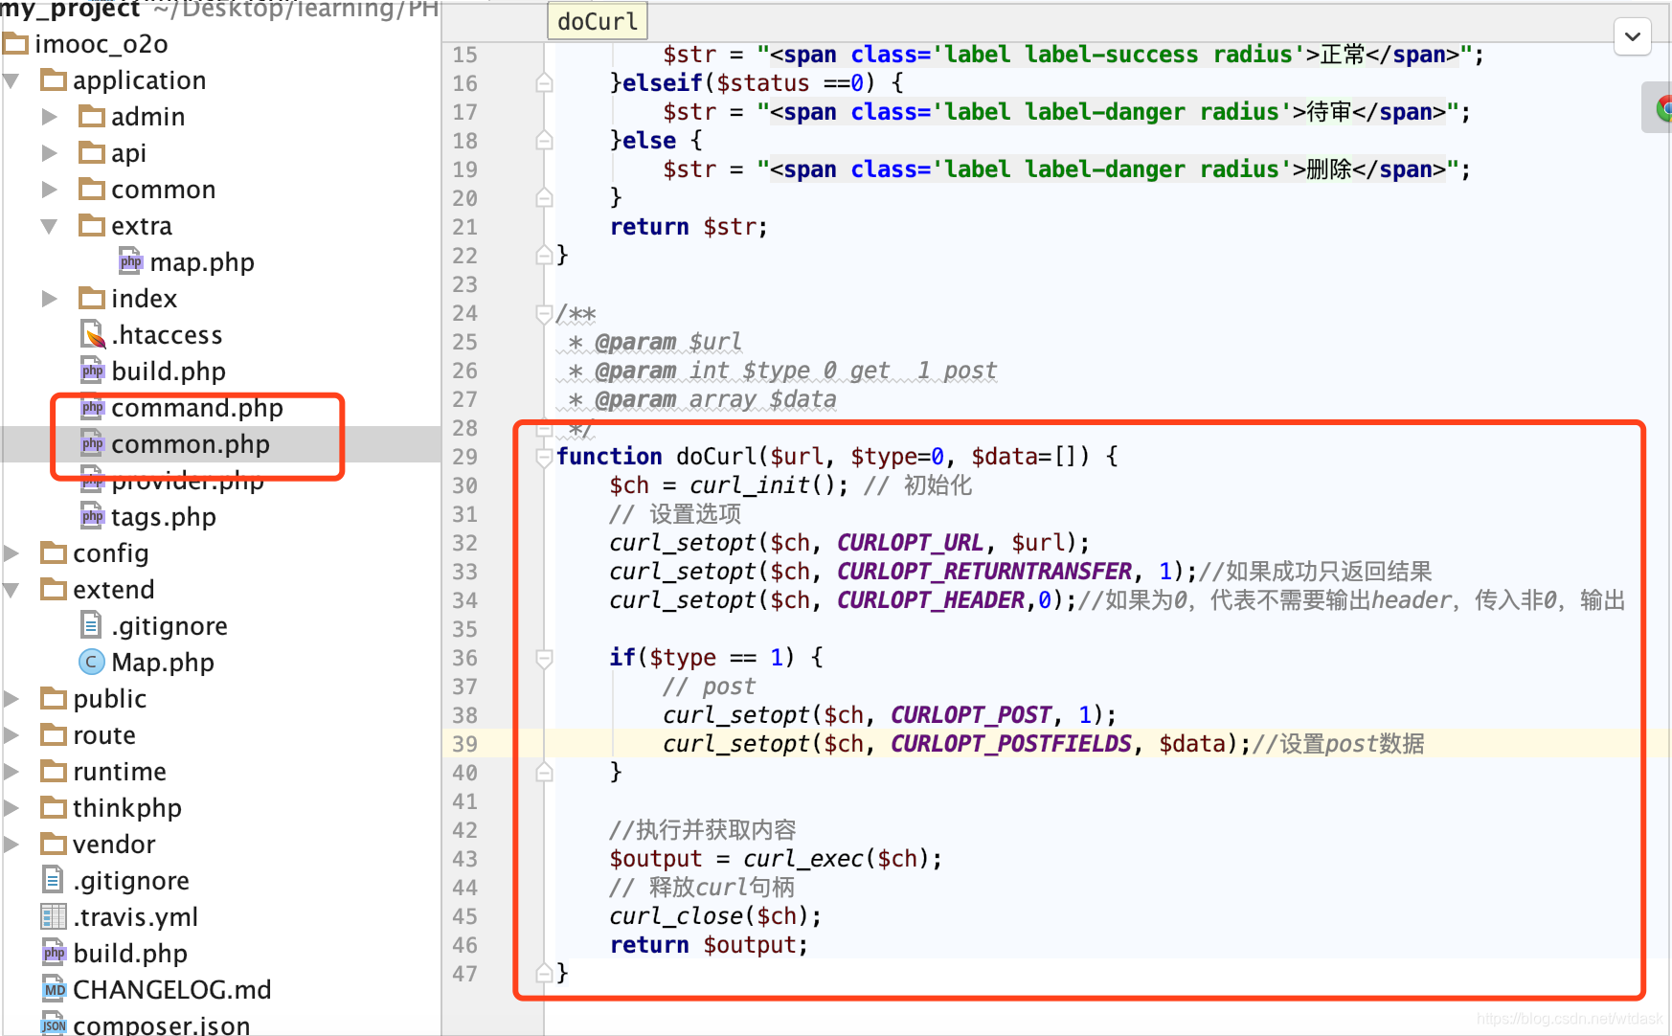Click the route folder icon

54,735
